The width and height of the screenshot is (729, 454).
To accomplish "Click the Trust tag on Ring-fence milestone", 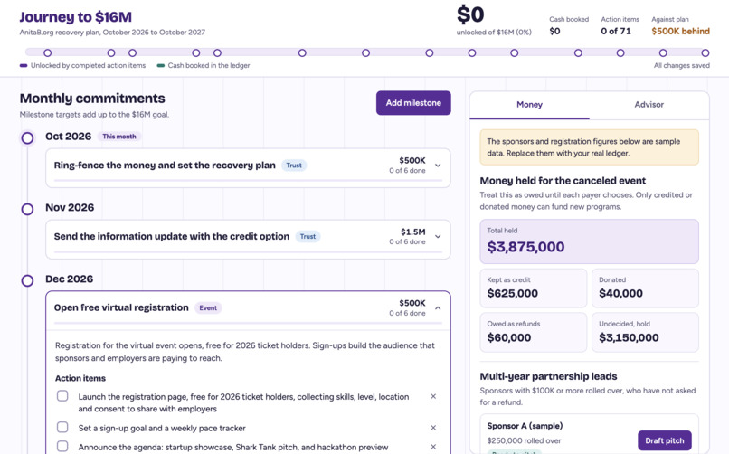I will tap(294, 166).
